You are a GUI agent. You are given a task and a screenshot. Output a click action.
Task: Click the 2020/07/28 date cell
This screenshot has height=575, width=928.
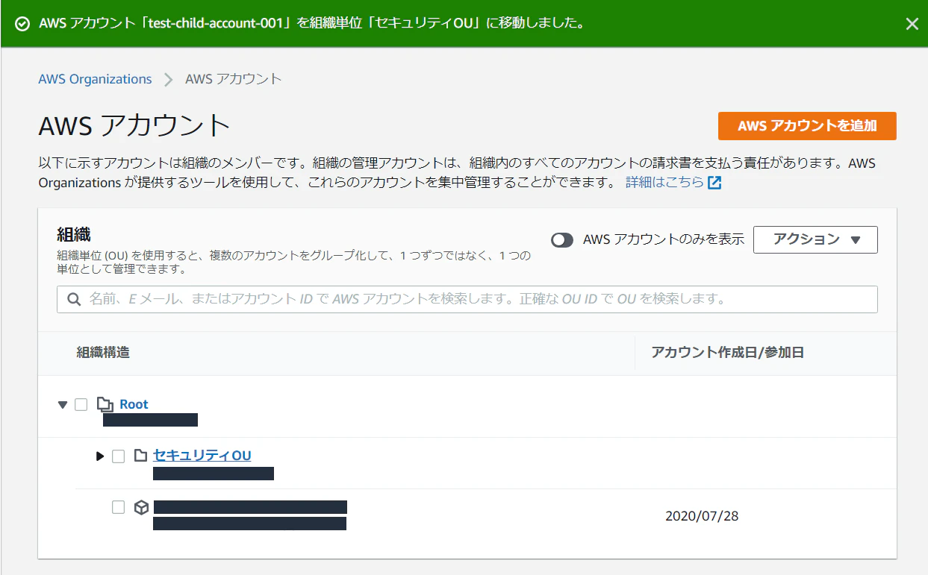[x=702, y=515]
